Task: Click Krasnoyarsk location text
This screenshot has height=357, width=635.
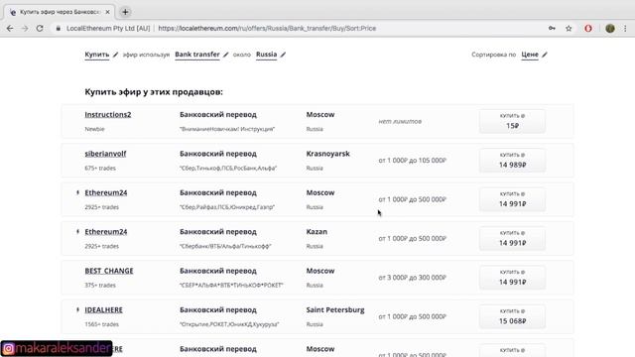Action: click(x=327, y=154)
